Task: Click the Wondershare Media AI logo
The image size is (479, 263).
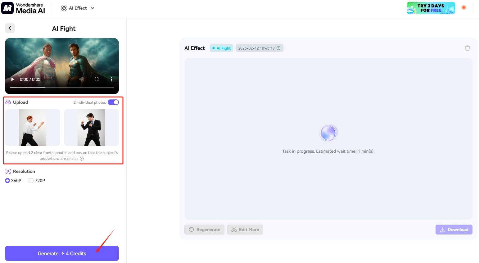Action: click(x=23, y=8)
